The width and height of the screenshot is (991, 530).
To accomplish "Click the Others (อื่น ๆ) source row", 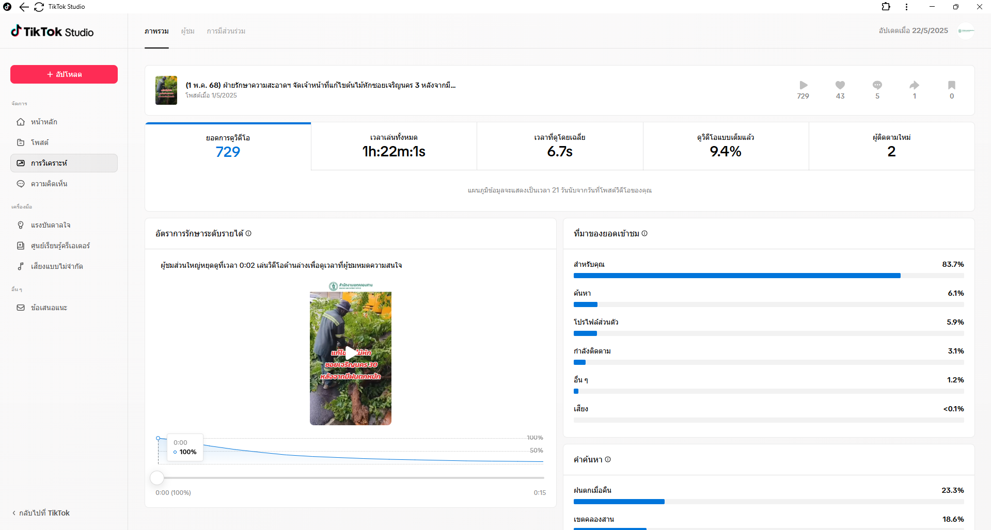I will pyautogui.click(x=769, y=386).
